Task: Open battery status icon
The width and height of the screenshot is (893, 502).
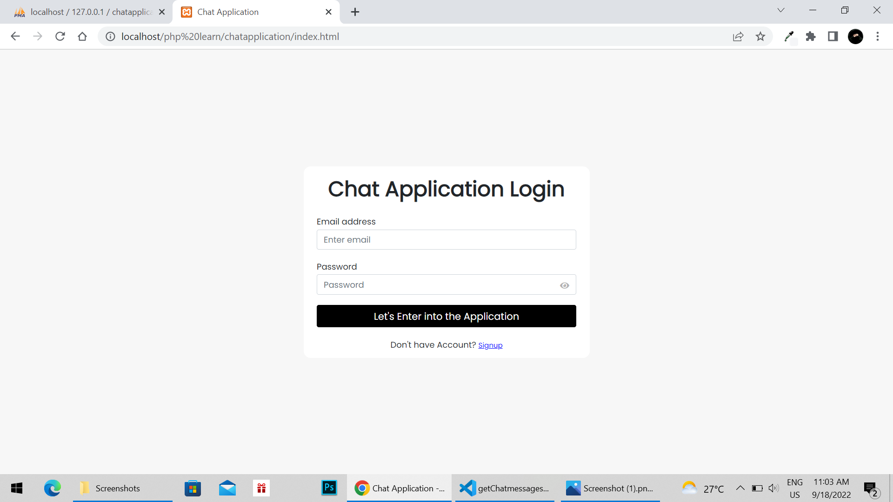Action: coord(757,488)
